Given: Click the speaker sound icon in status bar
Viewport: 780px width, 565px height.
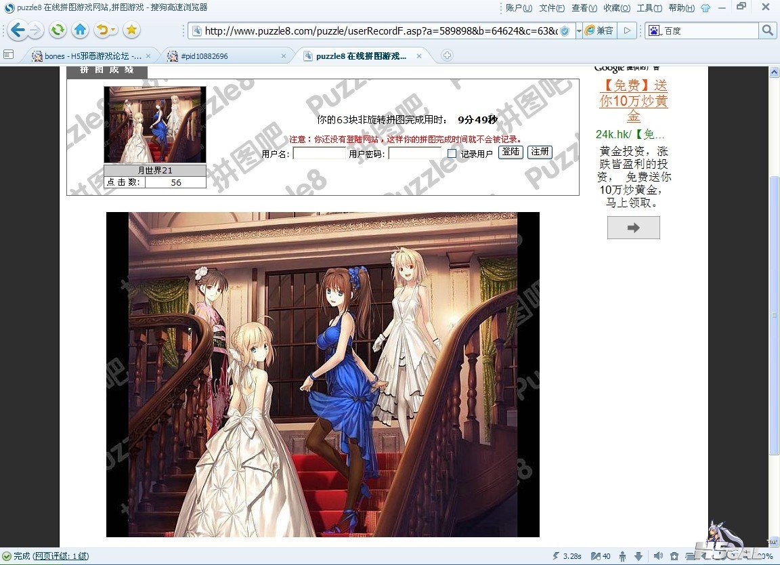Looking at the screenshot, I should point(657,556).
